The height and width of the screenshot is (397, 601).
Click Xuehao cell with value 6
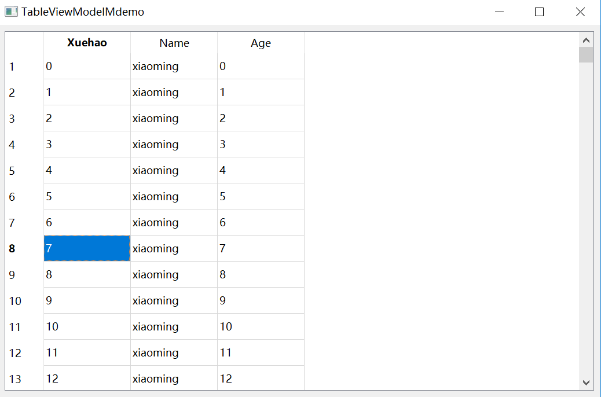[87, 223]
